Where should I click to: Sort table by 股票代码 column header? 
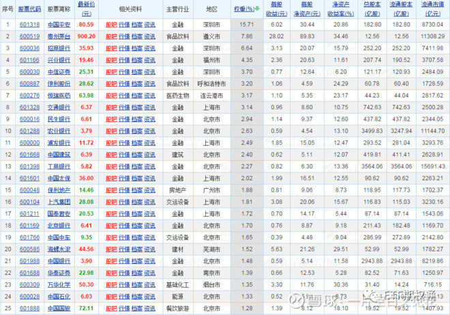29,10
